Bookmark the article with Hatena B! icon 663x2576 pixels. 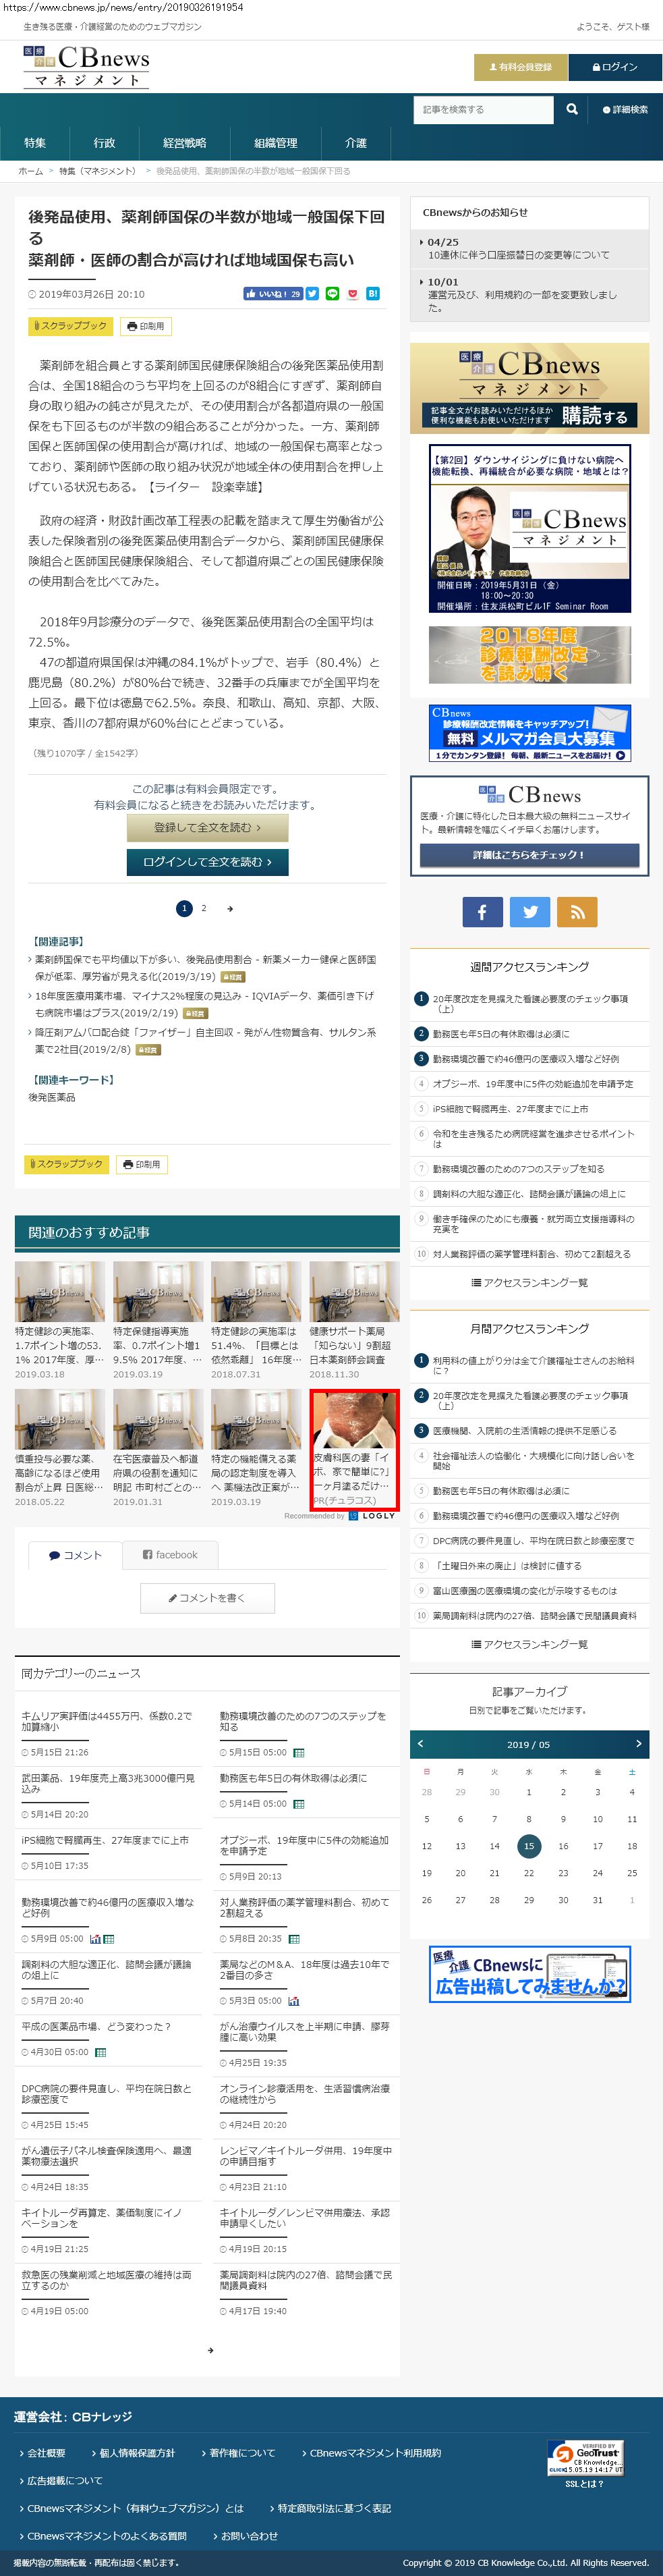[372, 294]
